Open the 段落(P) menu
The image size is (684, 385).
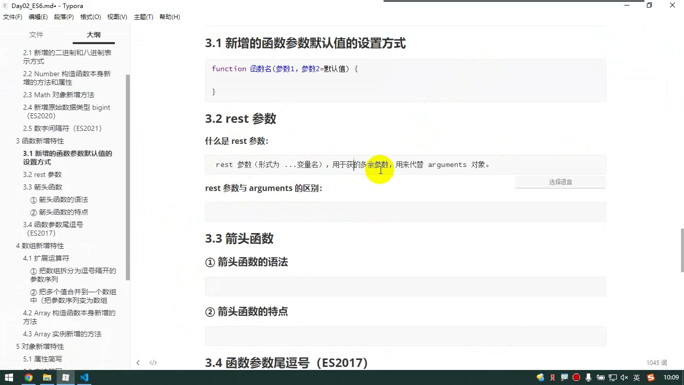click(64, 17)
